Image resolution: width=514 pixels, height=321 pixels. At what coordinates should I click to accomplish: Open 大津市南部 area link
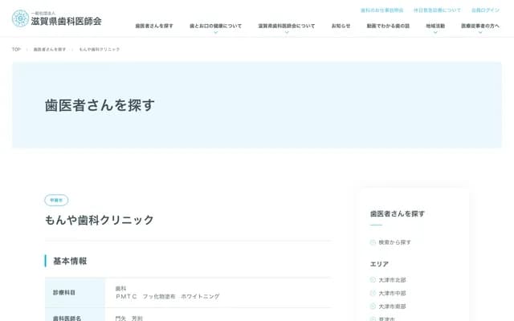(392, 307)
